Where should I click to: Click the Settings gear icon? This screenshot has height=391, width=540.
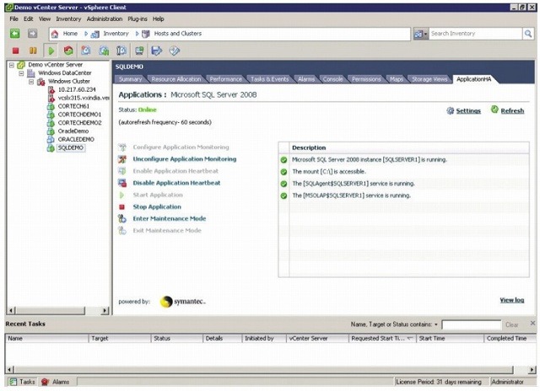[x=450, y=110]
